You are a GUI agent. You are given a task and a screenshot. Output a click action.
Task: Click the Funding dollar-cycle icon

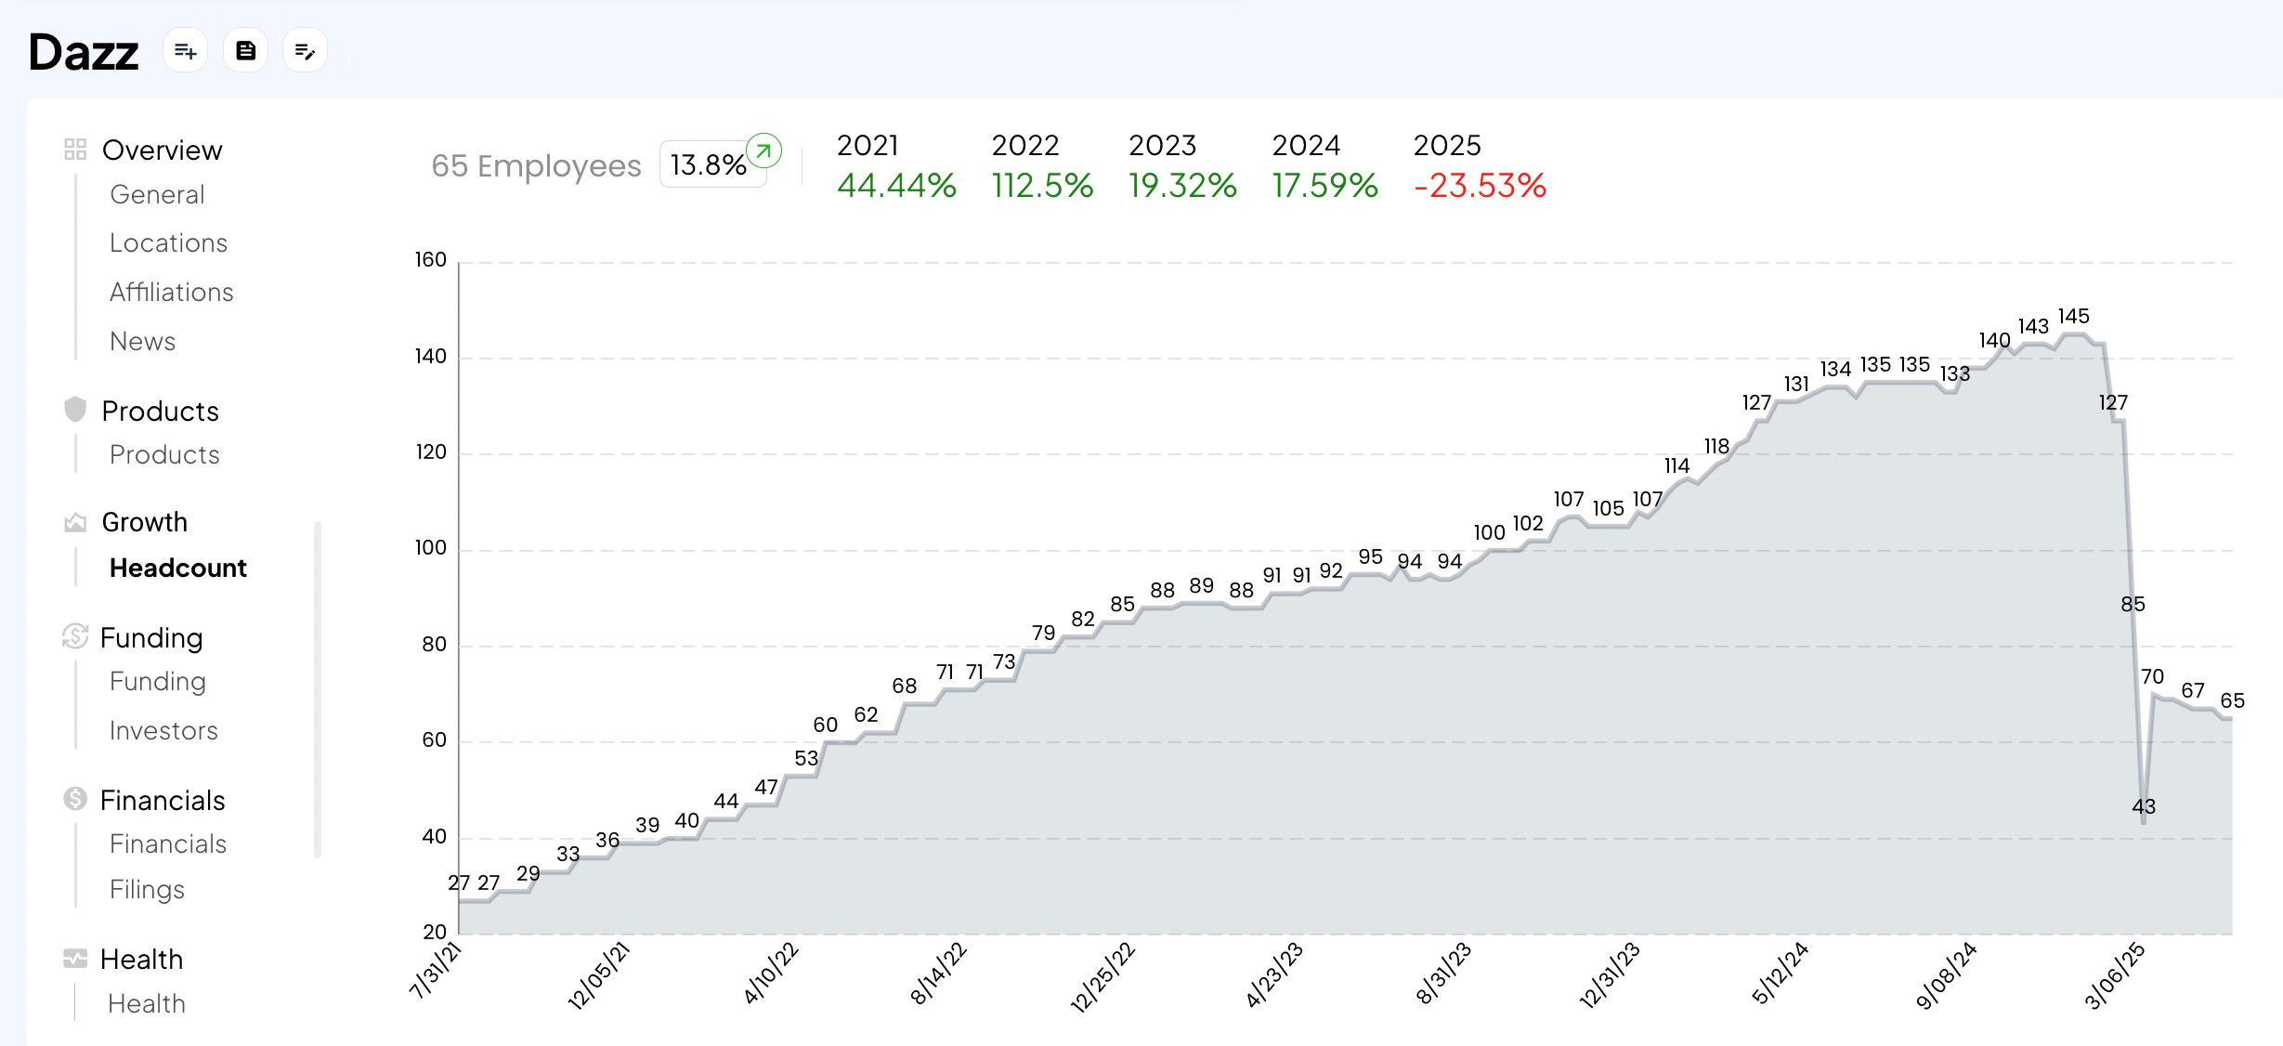[75, 636]
